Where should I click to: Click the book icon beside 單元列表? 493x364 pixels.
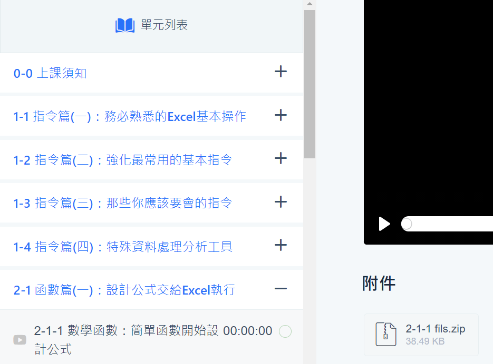[125, 25]
